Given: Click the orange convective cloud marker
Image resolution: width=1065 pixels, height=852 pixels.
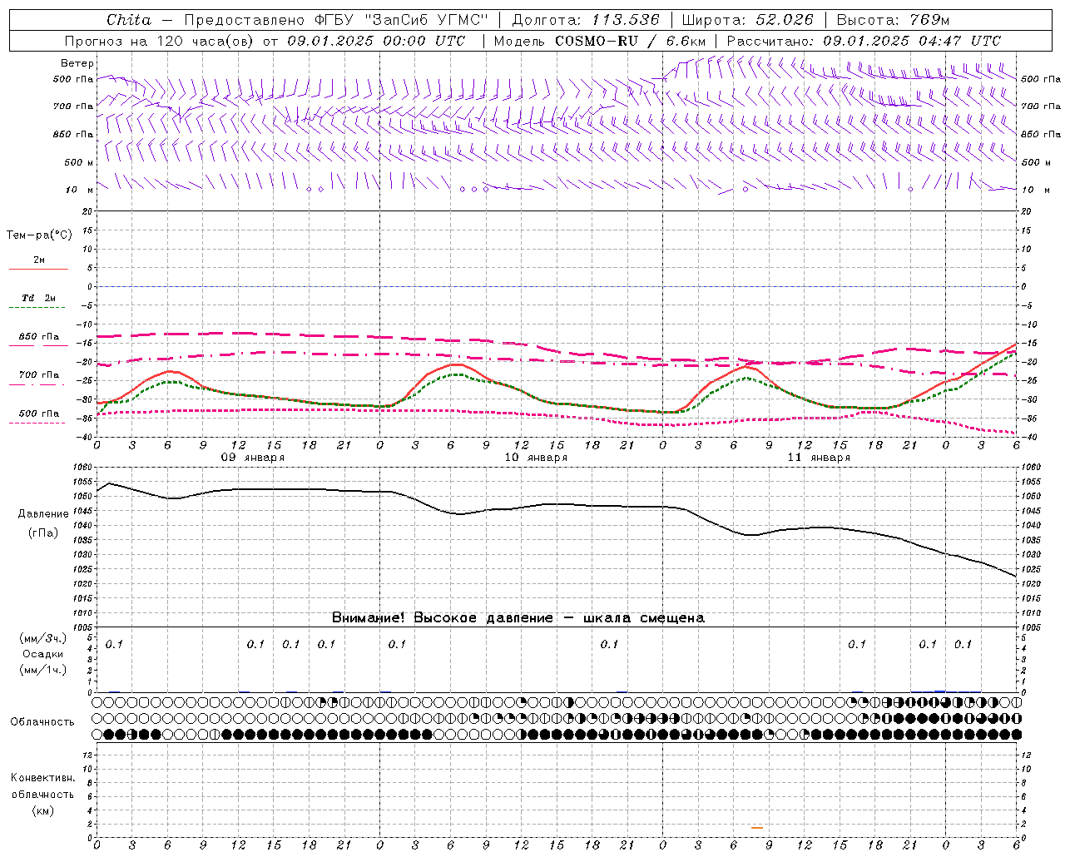Looking at the screenshot, I should (x=756, y=827).
